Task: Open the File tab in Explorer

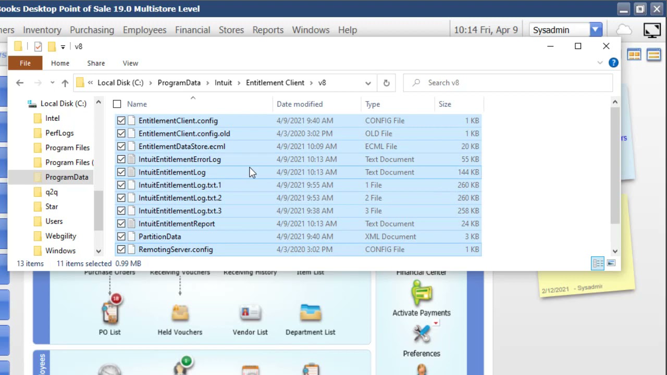Action: click(25, 63)
